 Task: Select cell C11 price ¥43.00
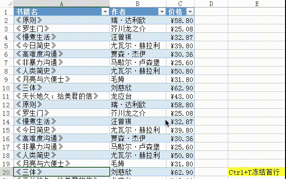point(180,96)
